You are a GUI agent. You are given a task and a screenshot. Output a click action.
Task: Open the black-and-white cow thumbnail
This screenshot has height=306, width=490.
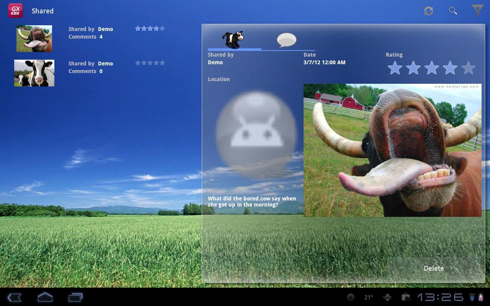(x=34, y=73)
